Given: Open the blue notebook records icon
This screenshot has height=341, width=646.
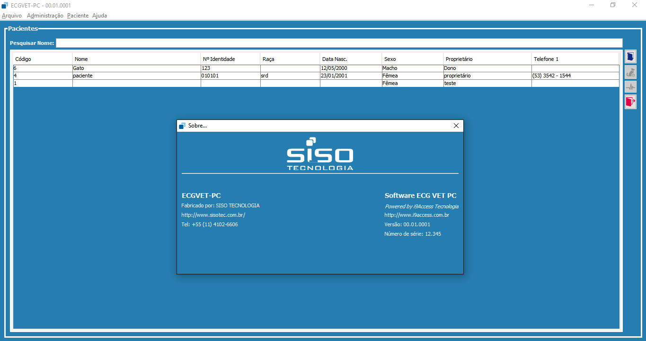Looking at the screenshot, I should (630, 57).
